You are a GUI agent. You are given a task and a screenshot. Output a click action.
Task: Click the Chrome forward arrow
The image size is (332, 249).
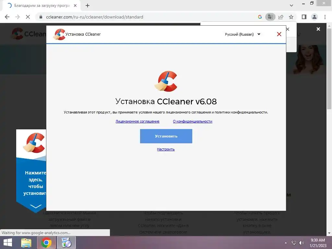pyautogui.click(x=18, y=17)
